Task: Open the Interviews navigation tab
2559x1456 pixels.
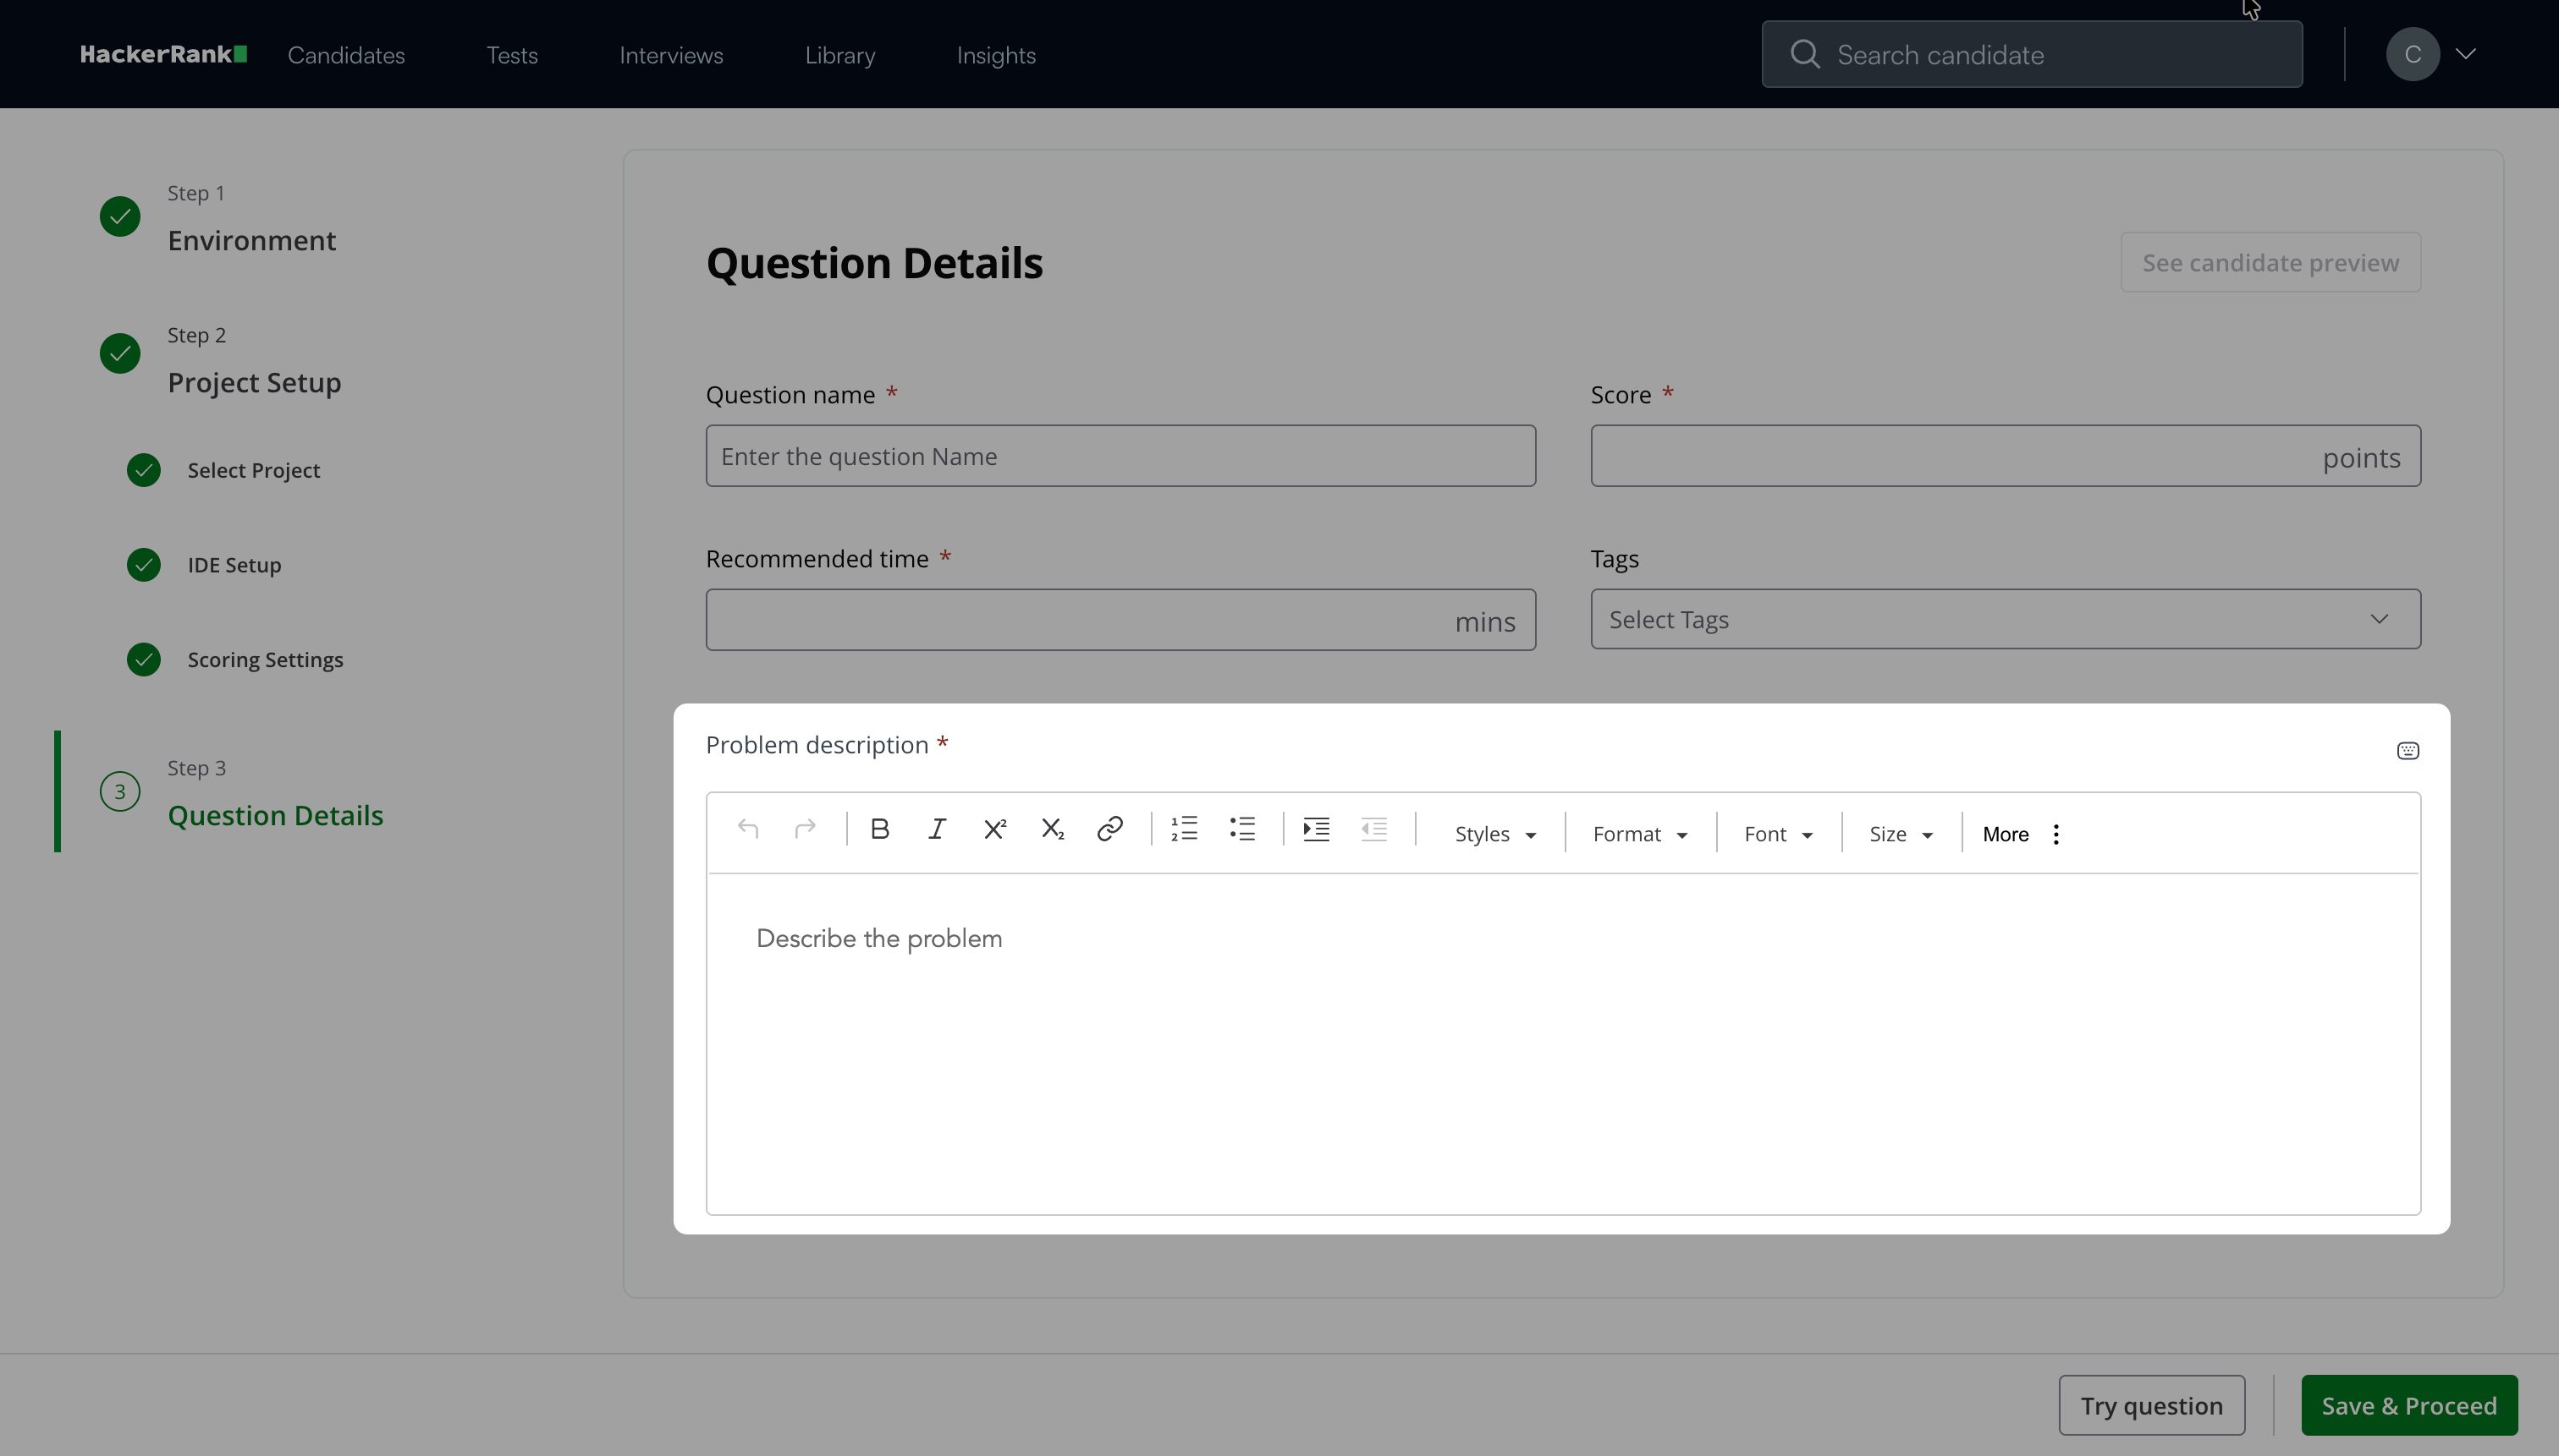Action: tap(670, 55)
